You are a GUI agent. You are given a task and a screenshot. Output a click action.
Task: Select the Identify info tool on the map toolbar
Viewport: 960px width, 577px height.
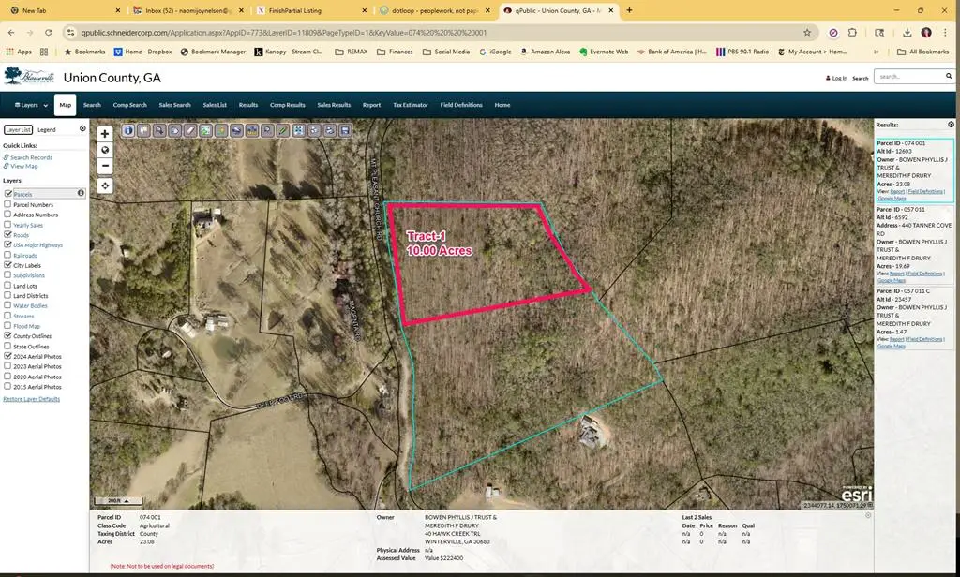click(128, 131)
